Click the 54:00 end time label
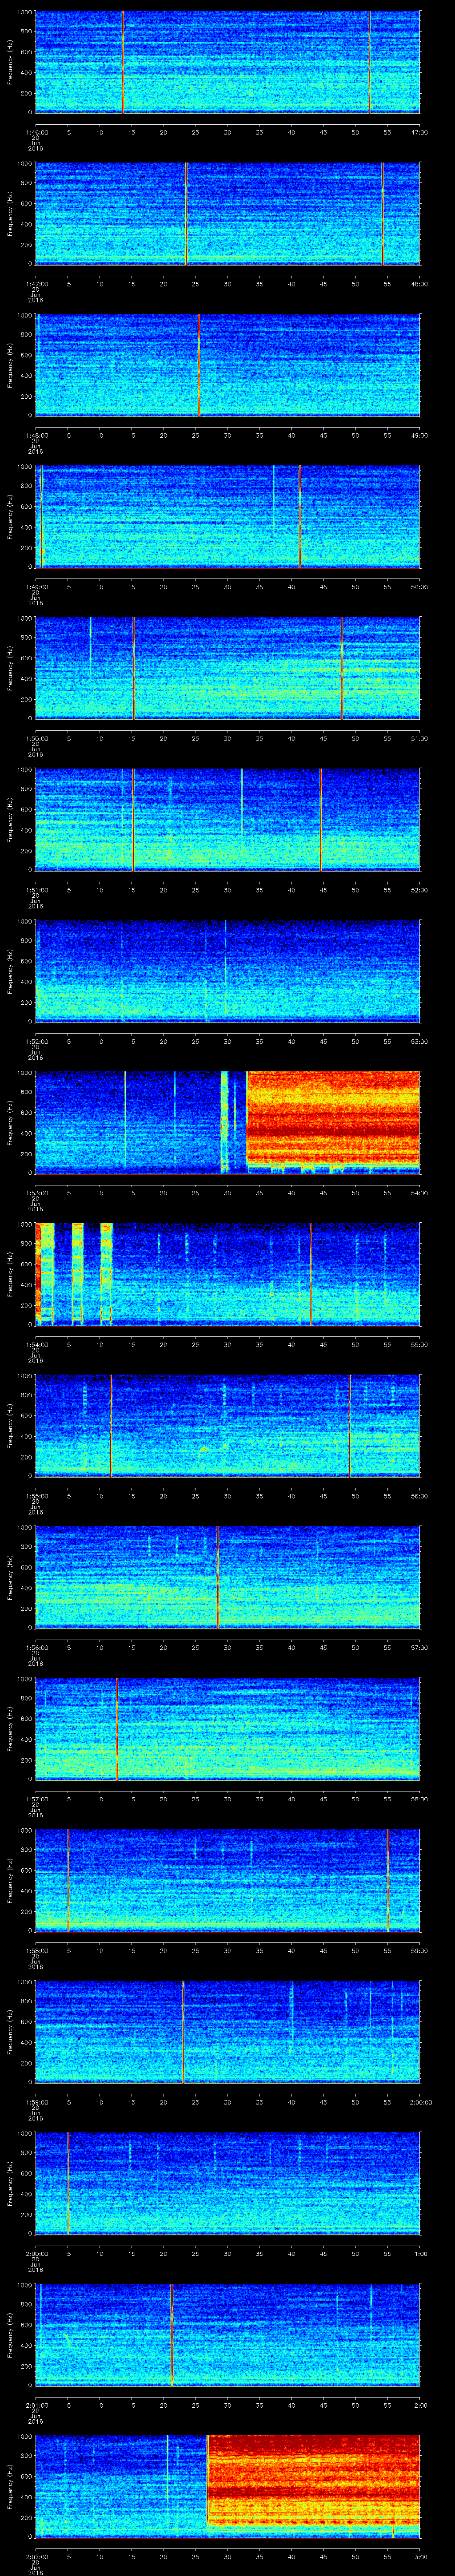The width and height of the screenshot is (455, 2576). point(419,1193)
